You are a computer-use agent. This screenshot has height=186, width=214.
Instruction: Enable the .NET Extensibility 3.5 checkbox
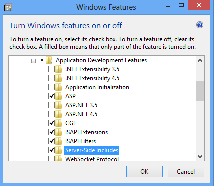point(51,69)
